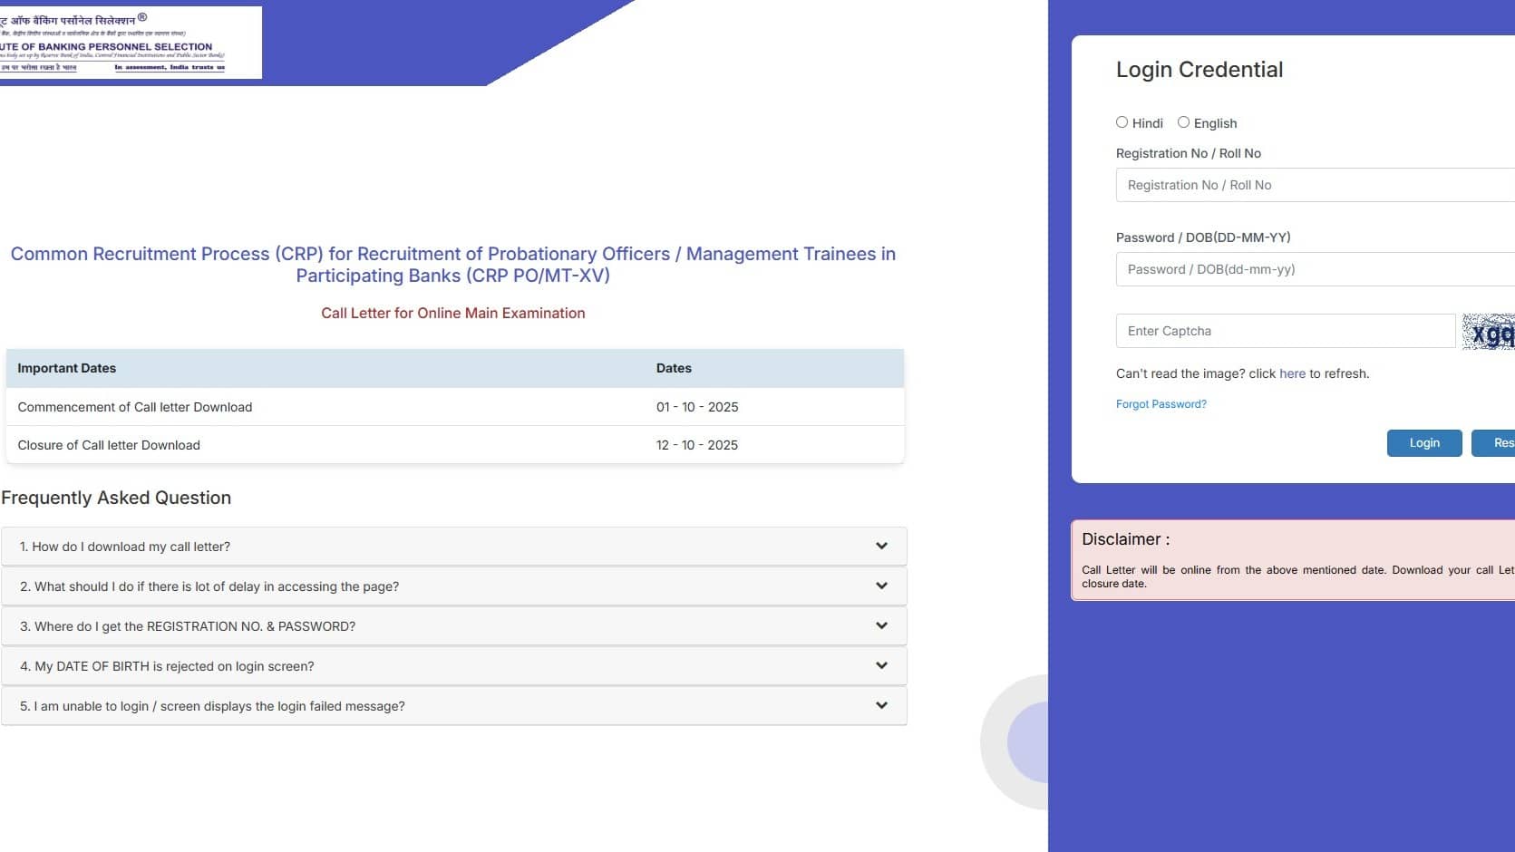1515x852 pixels.
Task: Select the Hindi language radio button
Action: pos(1122,121)
